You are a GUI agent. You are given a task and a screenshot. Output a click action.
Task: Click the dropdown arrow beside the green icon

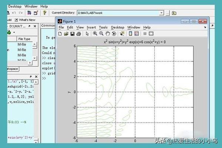pyautogui.click(x=14, y=33)
